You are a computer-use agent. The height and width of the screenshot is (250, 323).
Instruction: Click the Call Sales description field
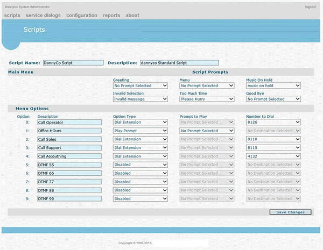(69, 139)
